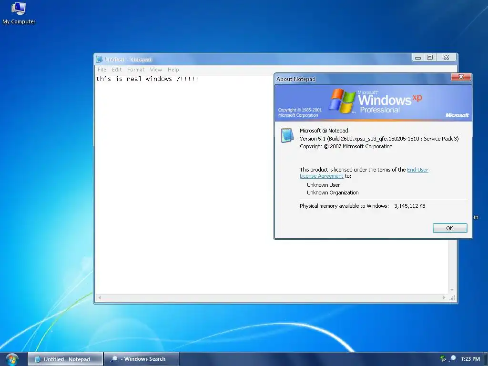
Task: Click the text 'this is real windows 7!!!!!'
Action: (147, 79)
